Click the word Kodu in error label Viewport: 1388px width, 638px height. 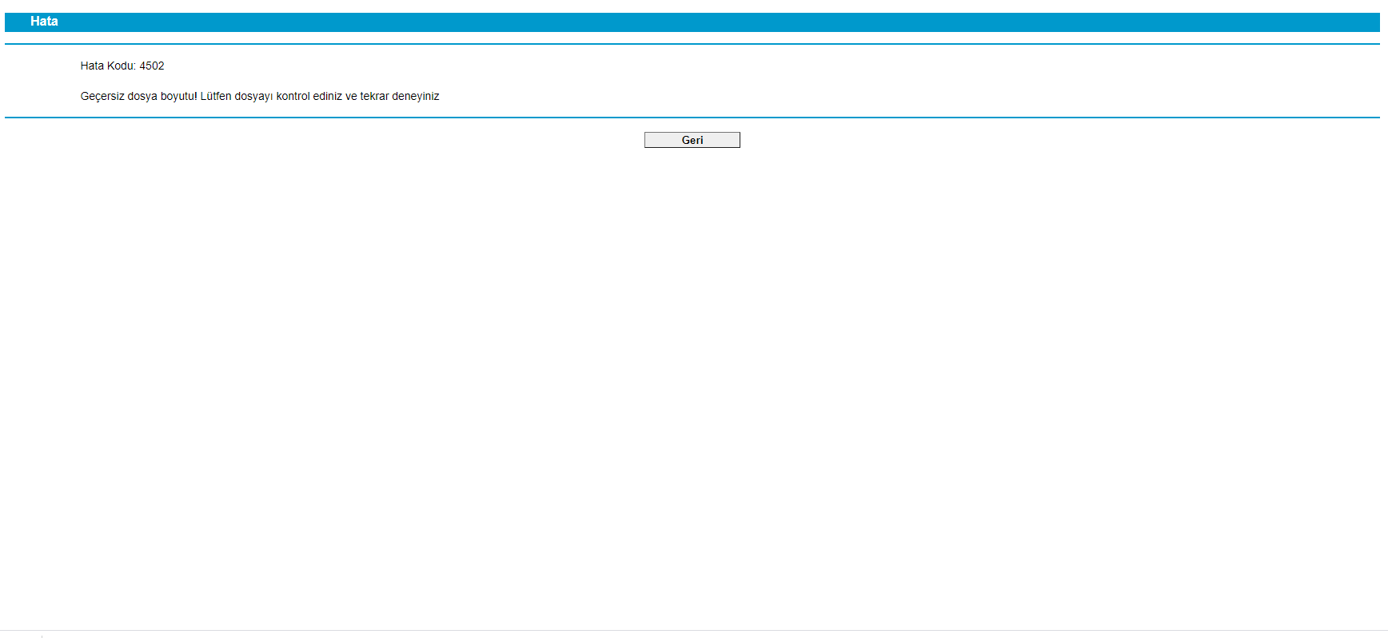click(x=121, y=66)
